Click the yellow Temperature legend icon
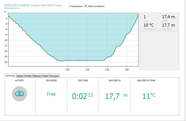 pos(69,6)
